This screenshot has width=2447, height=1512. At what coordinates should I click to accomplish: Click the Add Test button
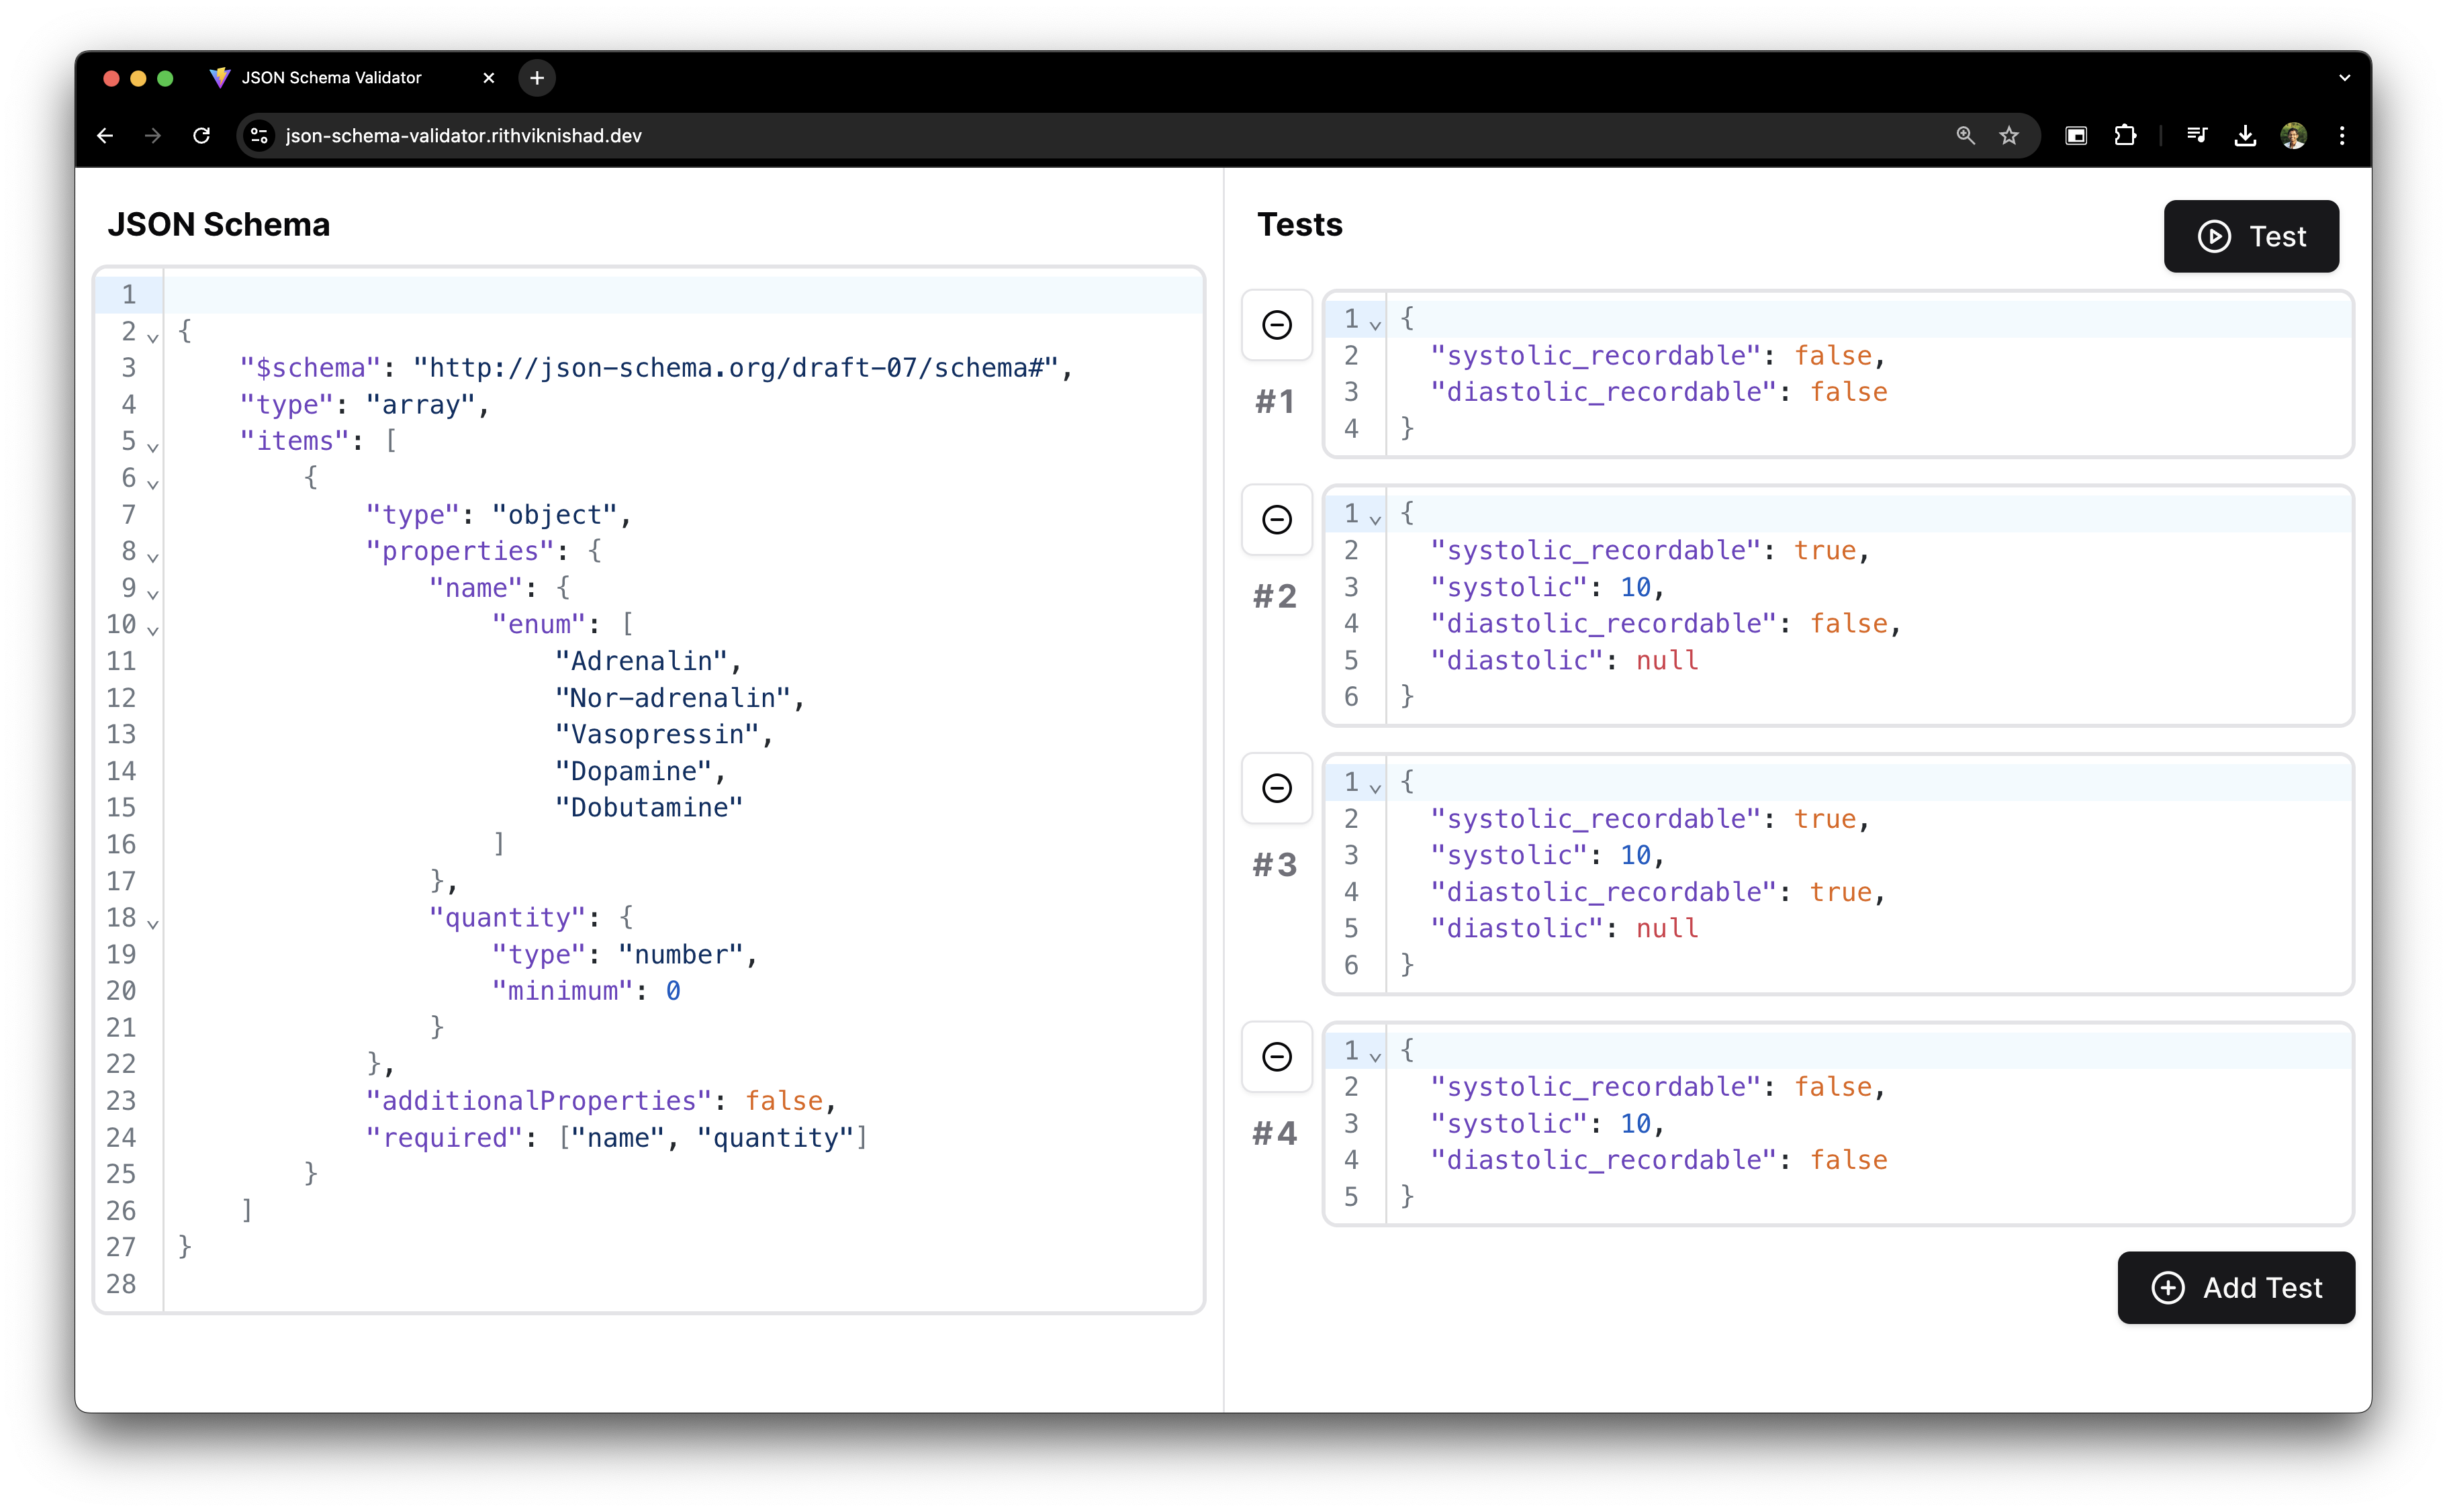coord(2235,1288)
